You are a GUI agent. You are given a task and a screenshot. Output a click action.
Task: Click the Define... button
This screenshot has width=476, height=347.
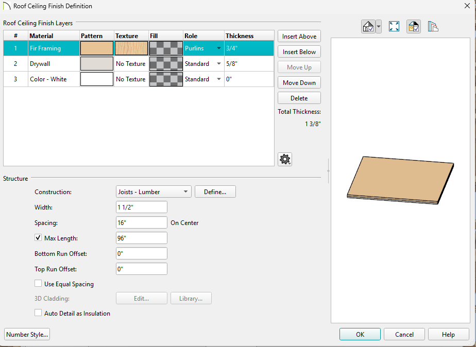215,192
